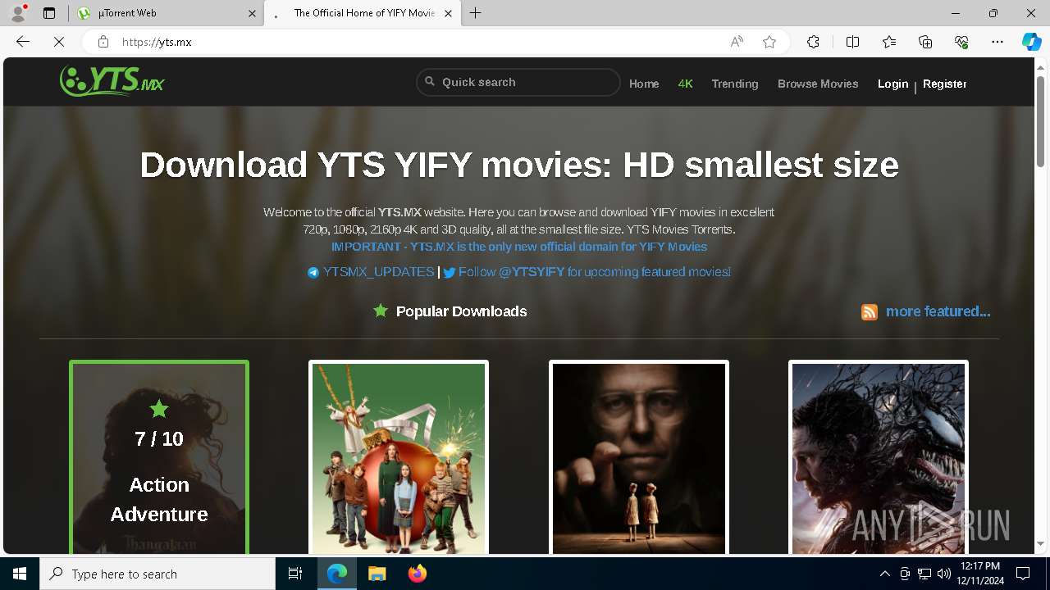Viewport: 1050px width, 590px height.
Task: Open the poster with man and figurines
Action: point(639,457)
